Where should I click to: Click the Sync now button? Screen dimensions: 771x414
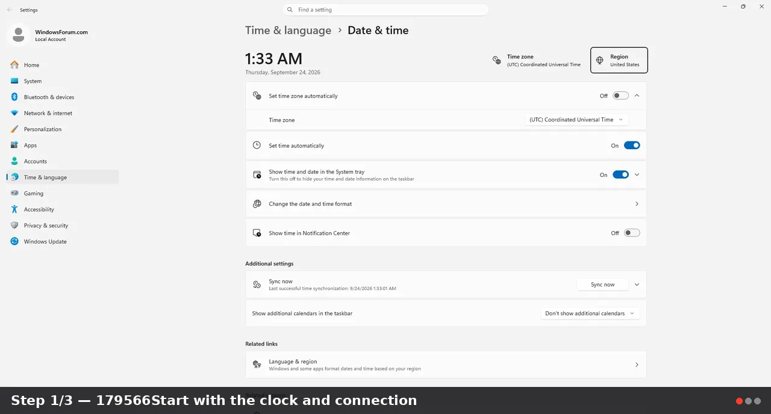pyautogui.click(x=602, y=285)
